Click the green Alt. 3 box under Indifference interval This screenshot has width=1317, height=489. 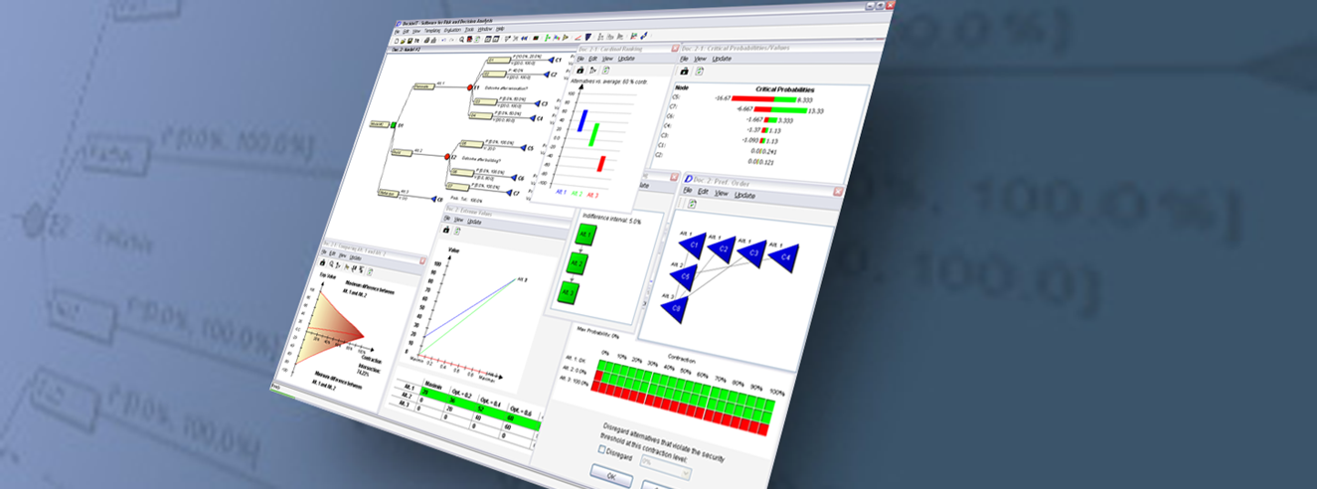567,293
